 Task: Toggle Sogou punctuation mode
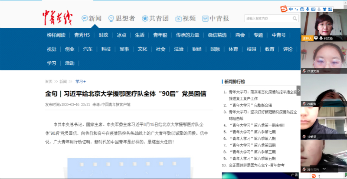(x=296, y=9)
